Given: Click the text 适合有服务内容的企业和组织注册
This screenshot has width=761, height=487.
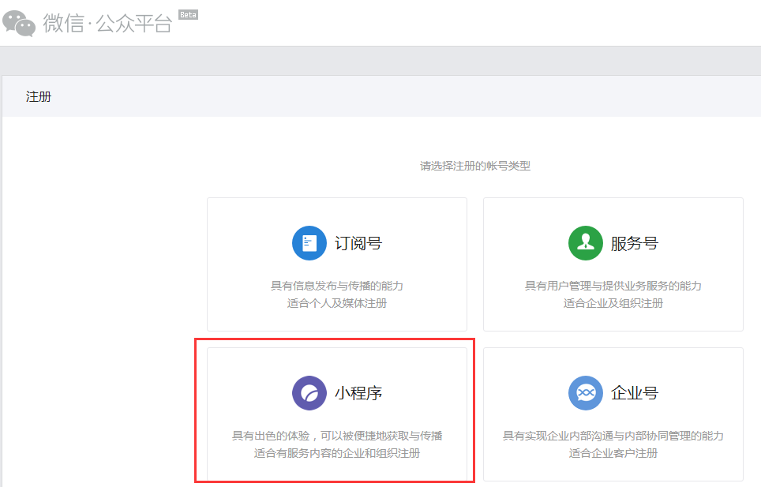Looking at the screenshot, I should [337, 453].
